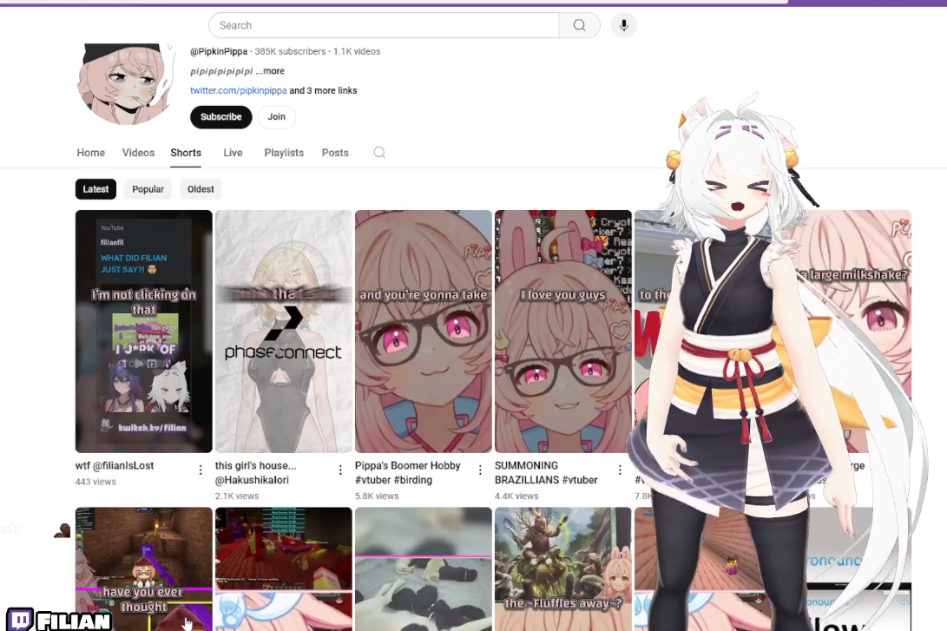Image resolution: width=947 pixels, height=631 pixels.
Task: Select the Popular filter chip
Action: tap(148, 189)
